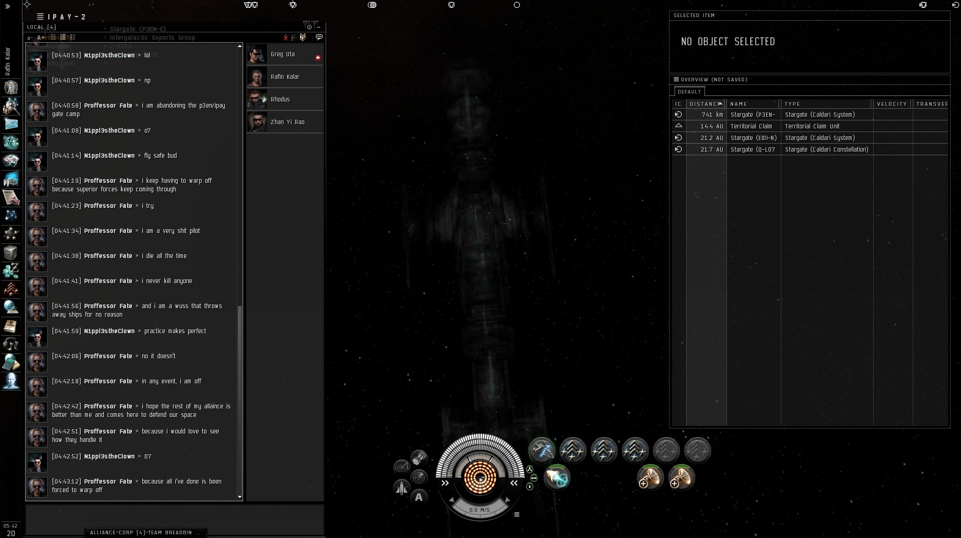Expand the HUD left double-arrow panel
Screen dimensions: 961x538
(x=445, y=483)
